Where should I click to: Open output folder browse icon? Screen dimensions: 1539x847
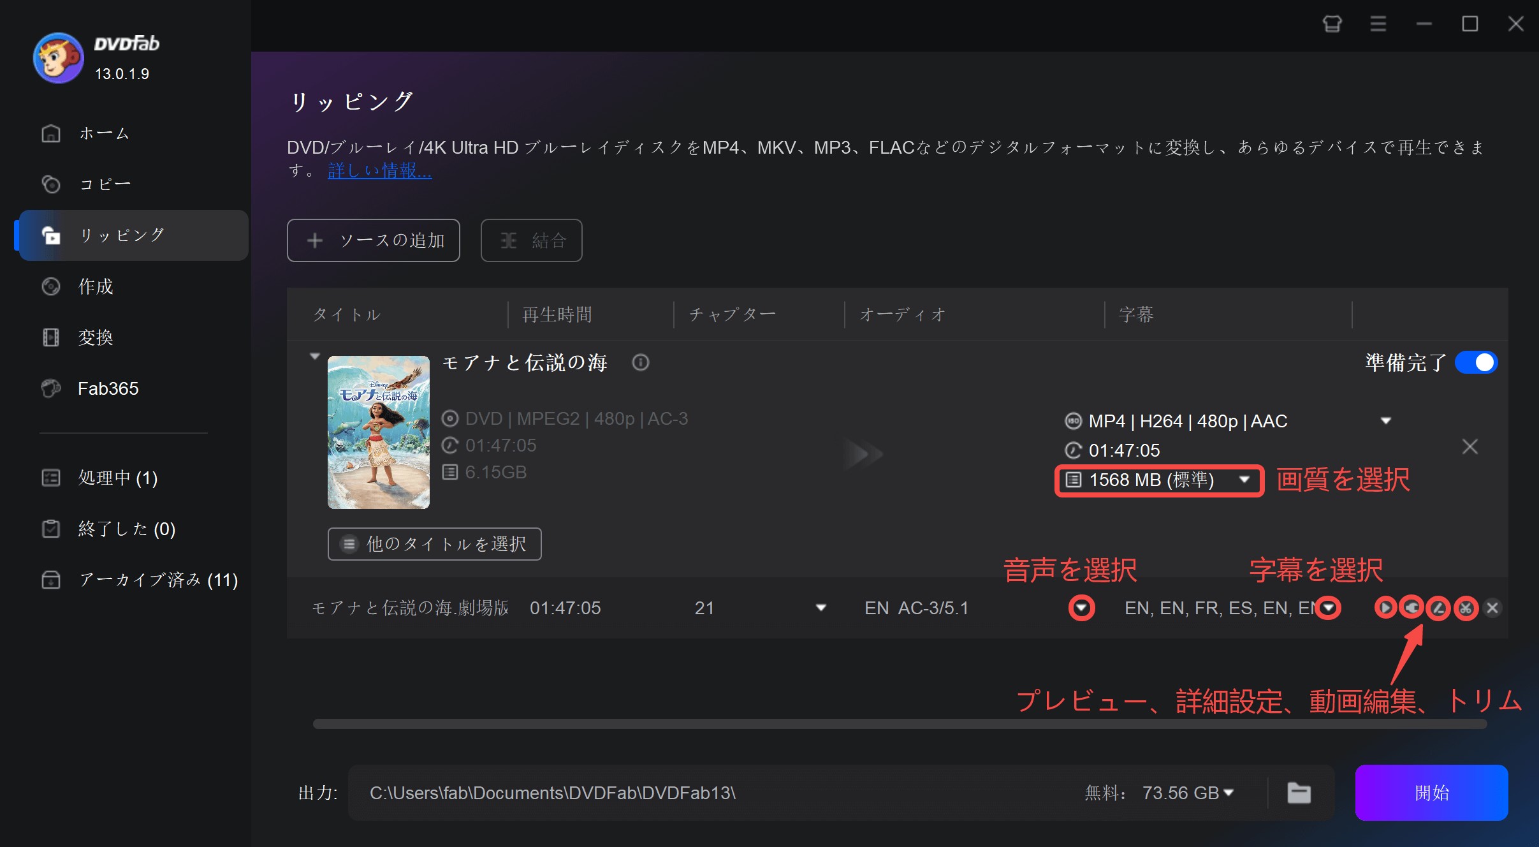coord(1299,793)
